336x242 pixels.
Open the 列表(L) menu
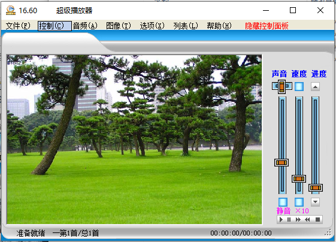tap(186, 26)
